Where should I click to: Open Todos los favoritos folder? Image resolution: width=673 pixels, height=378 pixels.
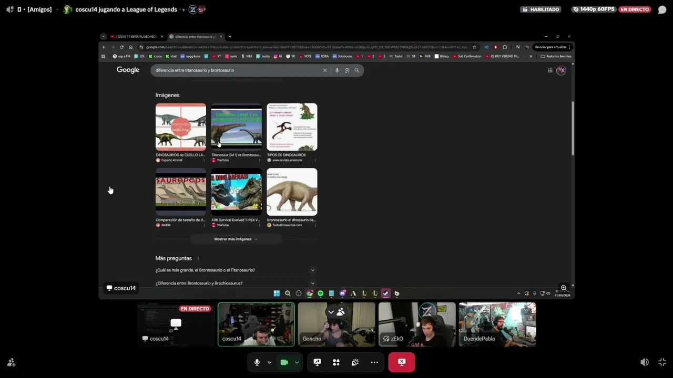(x=556, y=56)
